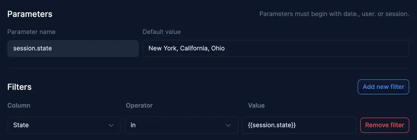
Task: Click the Default value label
Action: coord(162,32)
